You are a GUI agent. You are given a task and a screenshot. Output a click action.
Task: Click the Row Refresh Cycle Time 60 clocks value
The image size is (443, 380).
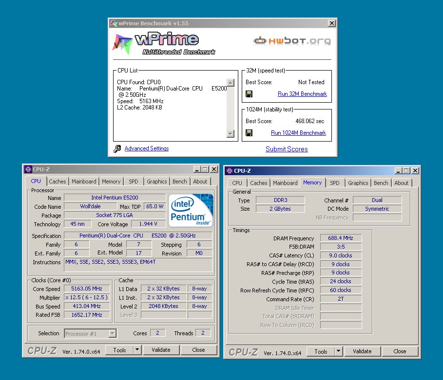[341, 290]
